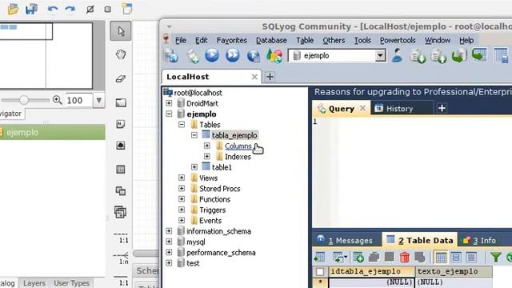
Task: Expand the Indexes folder
Action: (x=207, y=157)
